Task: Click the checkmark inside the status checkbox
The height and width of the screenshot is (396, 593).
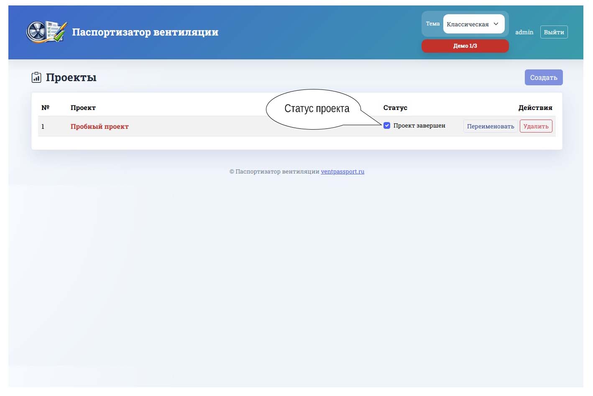Action: tap(387, 125)
